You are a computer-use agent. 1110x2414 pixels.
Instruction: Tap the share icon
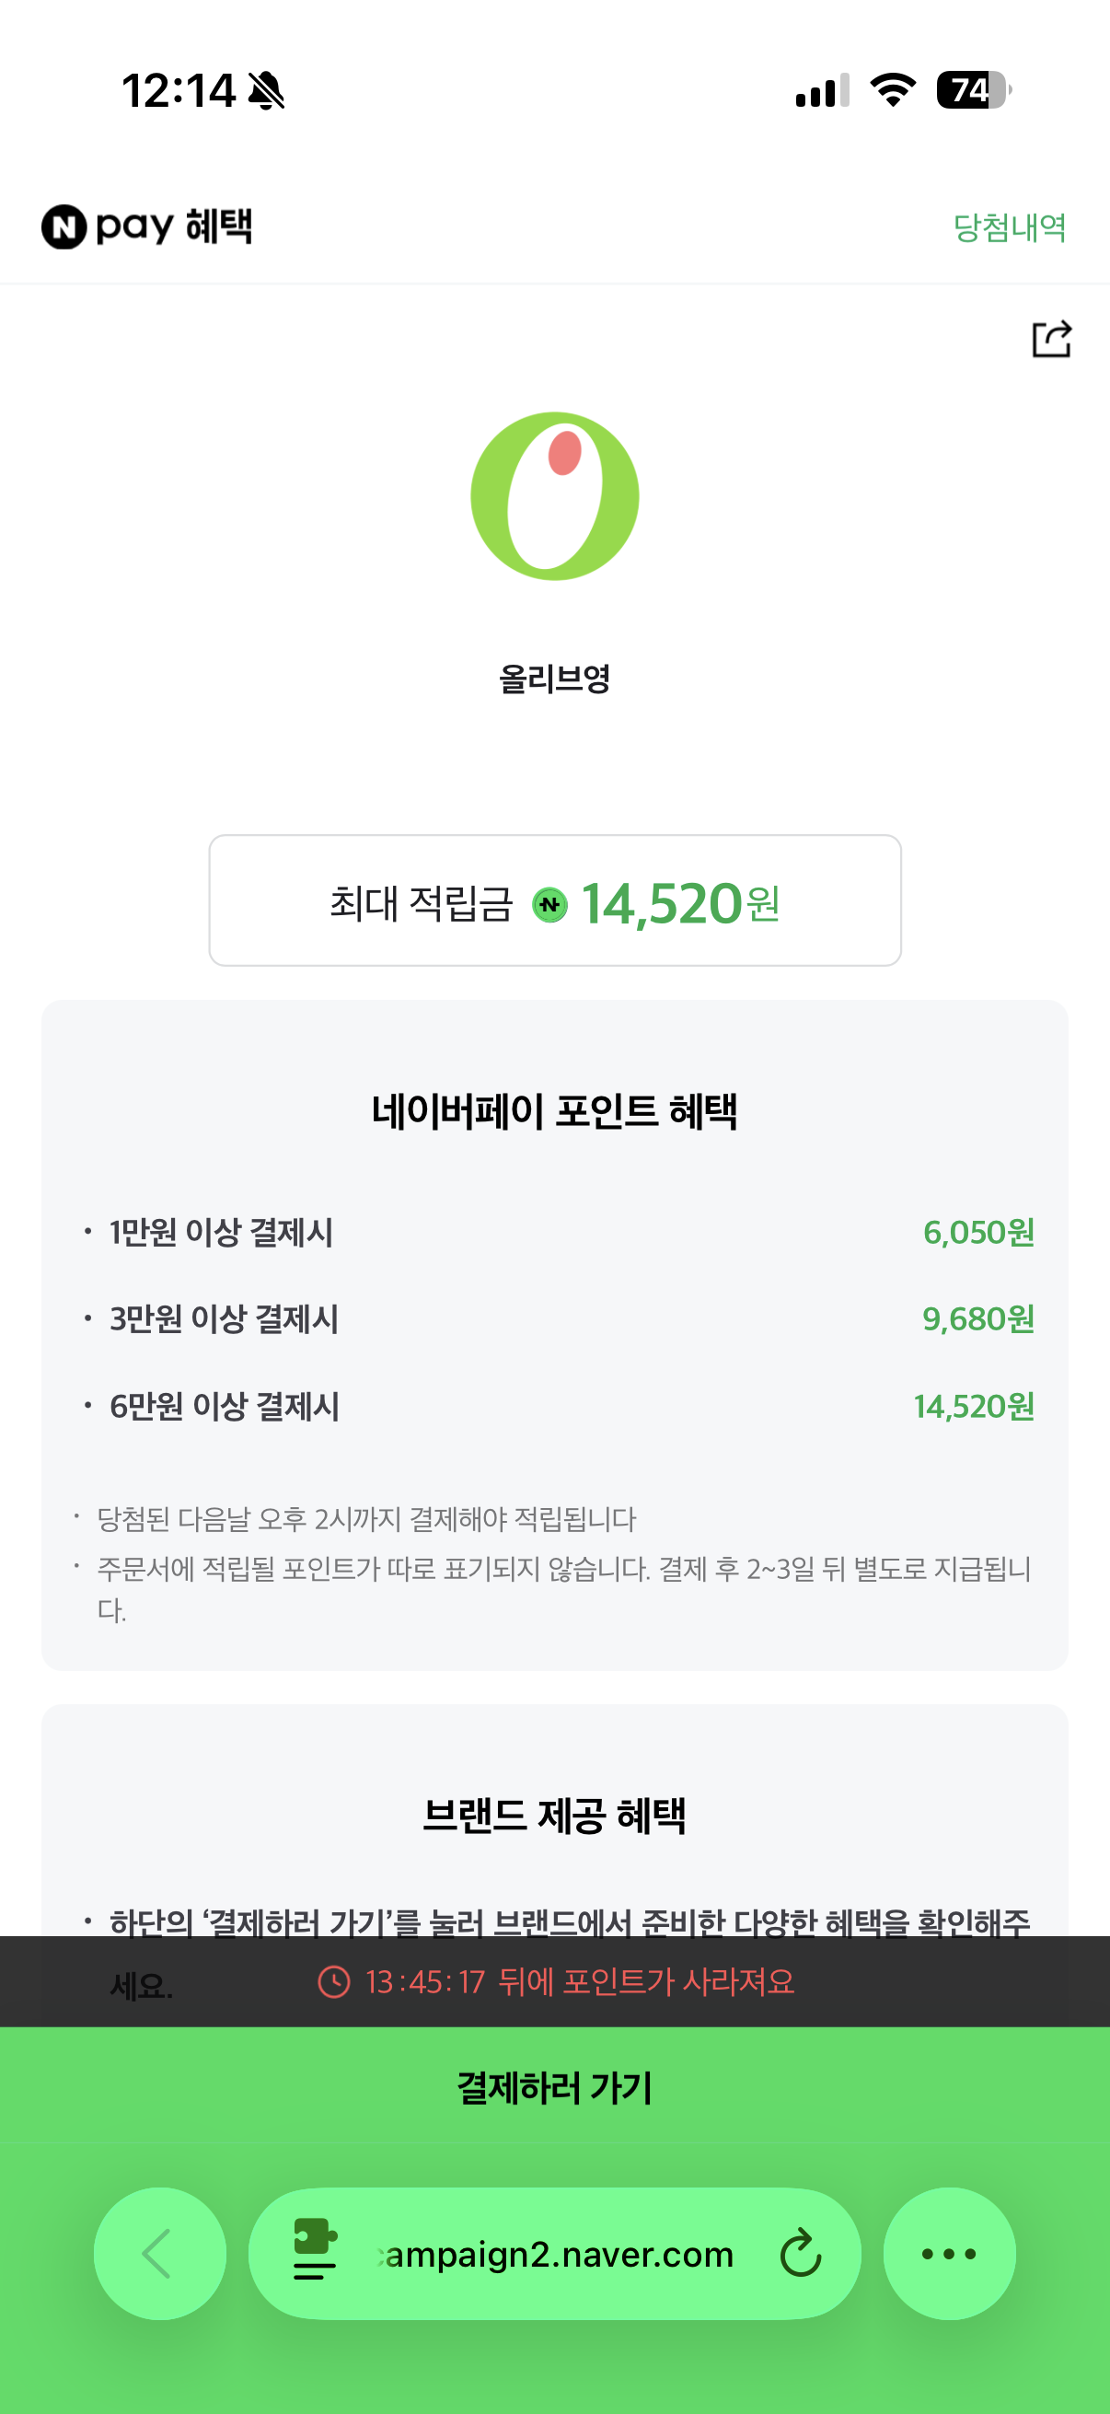click(x=1051, y=338)
